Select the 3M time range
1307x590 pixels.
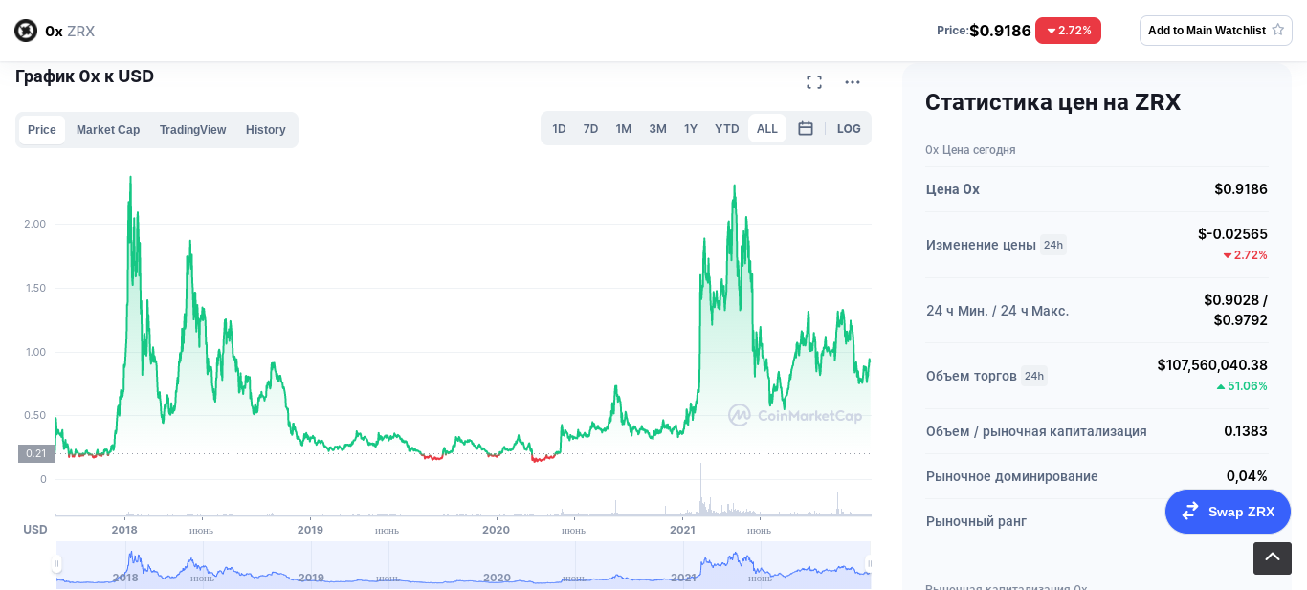click(658, 128)
